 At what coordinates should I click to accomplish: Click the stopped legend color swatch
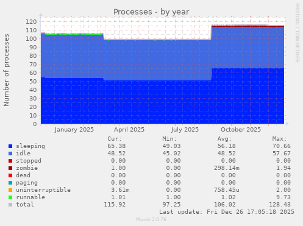pyautogui.click(x=10, y=161)
